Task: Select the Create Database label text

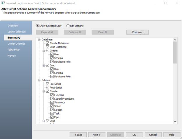Action: (x=59, y=43)
